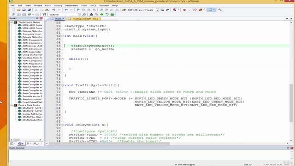Launch the Pack Installer icon
This screenshot has height=166, width=295.
(x=112, y=14)
